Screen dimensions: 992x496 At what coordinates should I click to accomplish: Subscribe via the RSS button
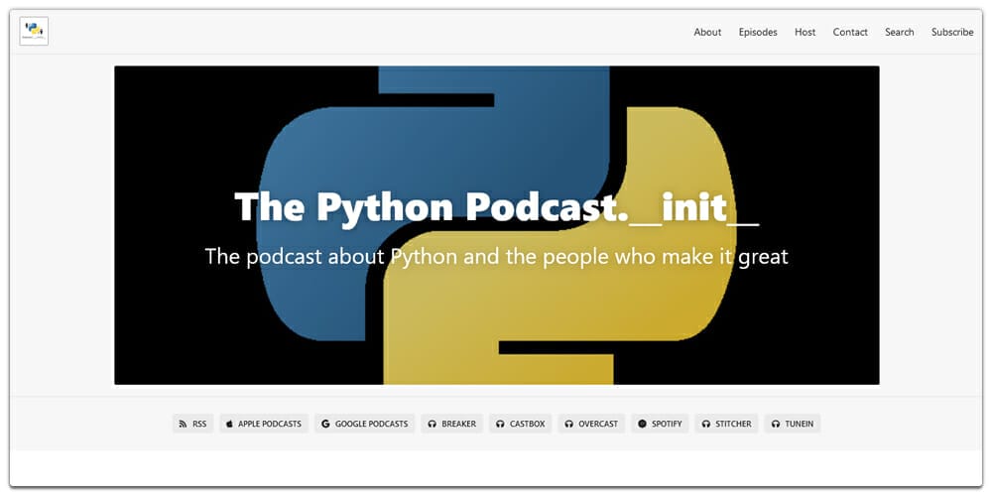[193, 424]
